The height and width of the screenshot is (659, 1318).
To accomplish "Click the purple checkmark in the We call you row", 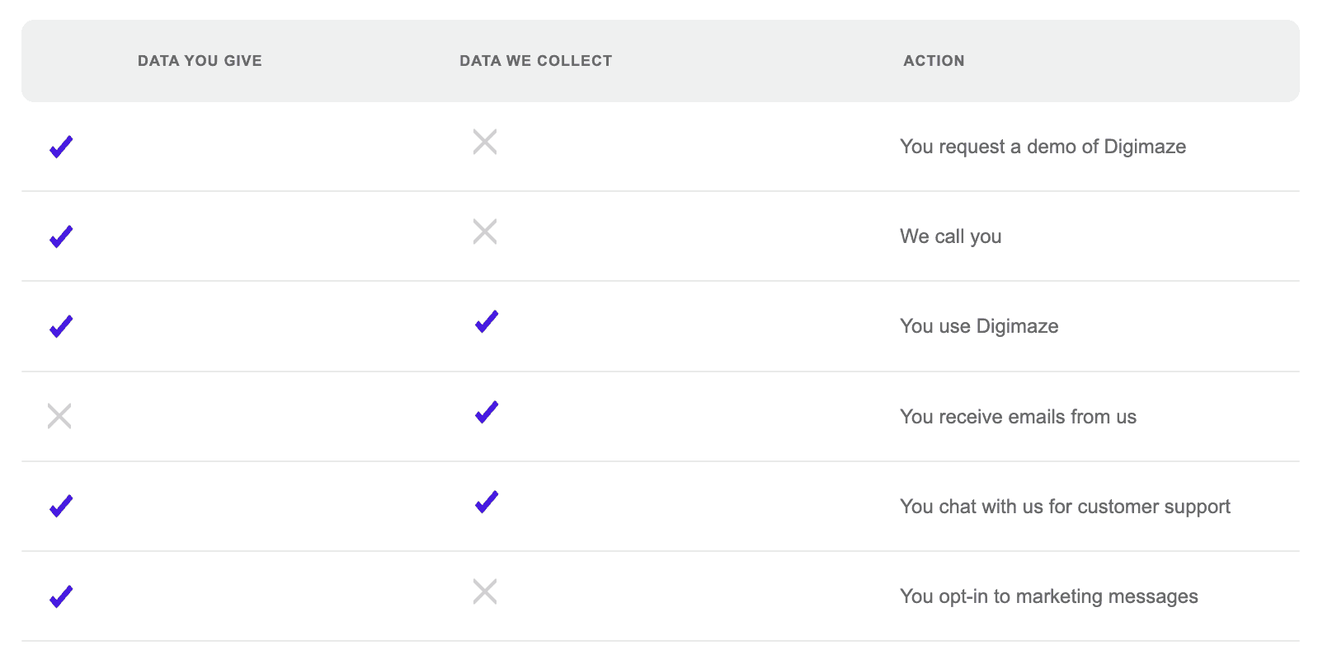I will [x=61, y=236].
